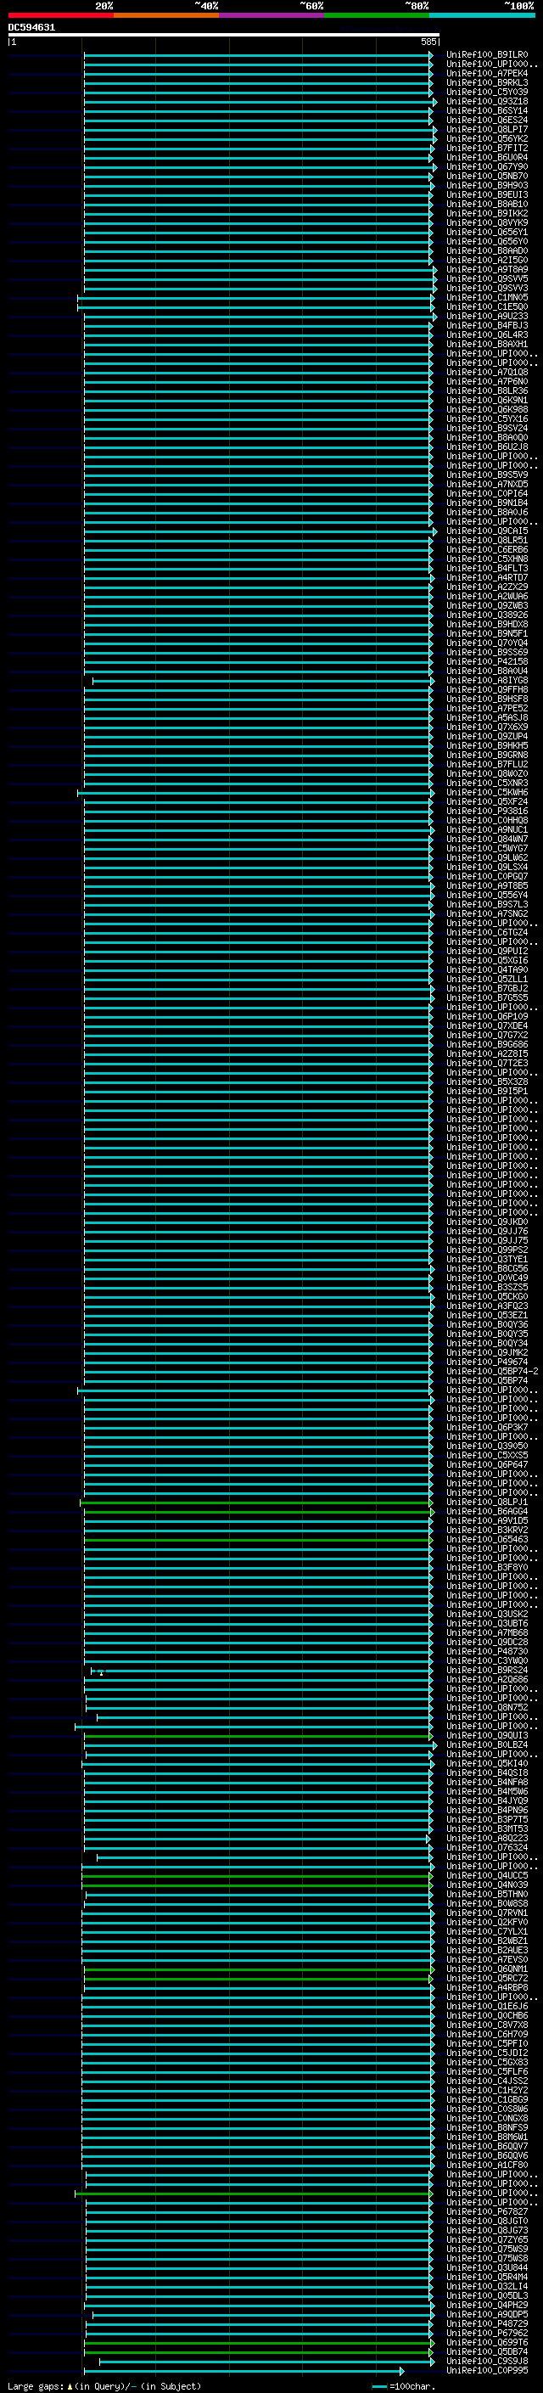Open hit UniRef100_C5KWH6

click(x=486, y=792)
